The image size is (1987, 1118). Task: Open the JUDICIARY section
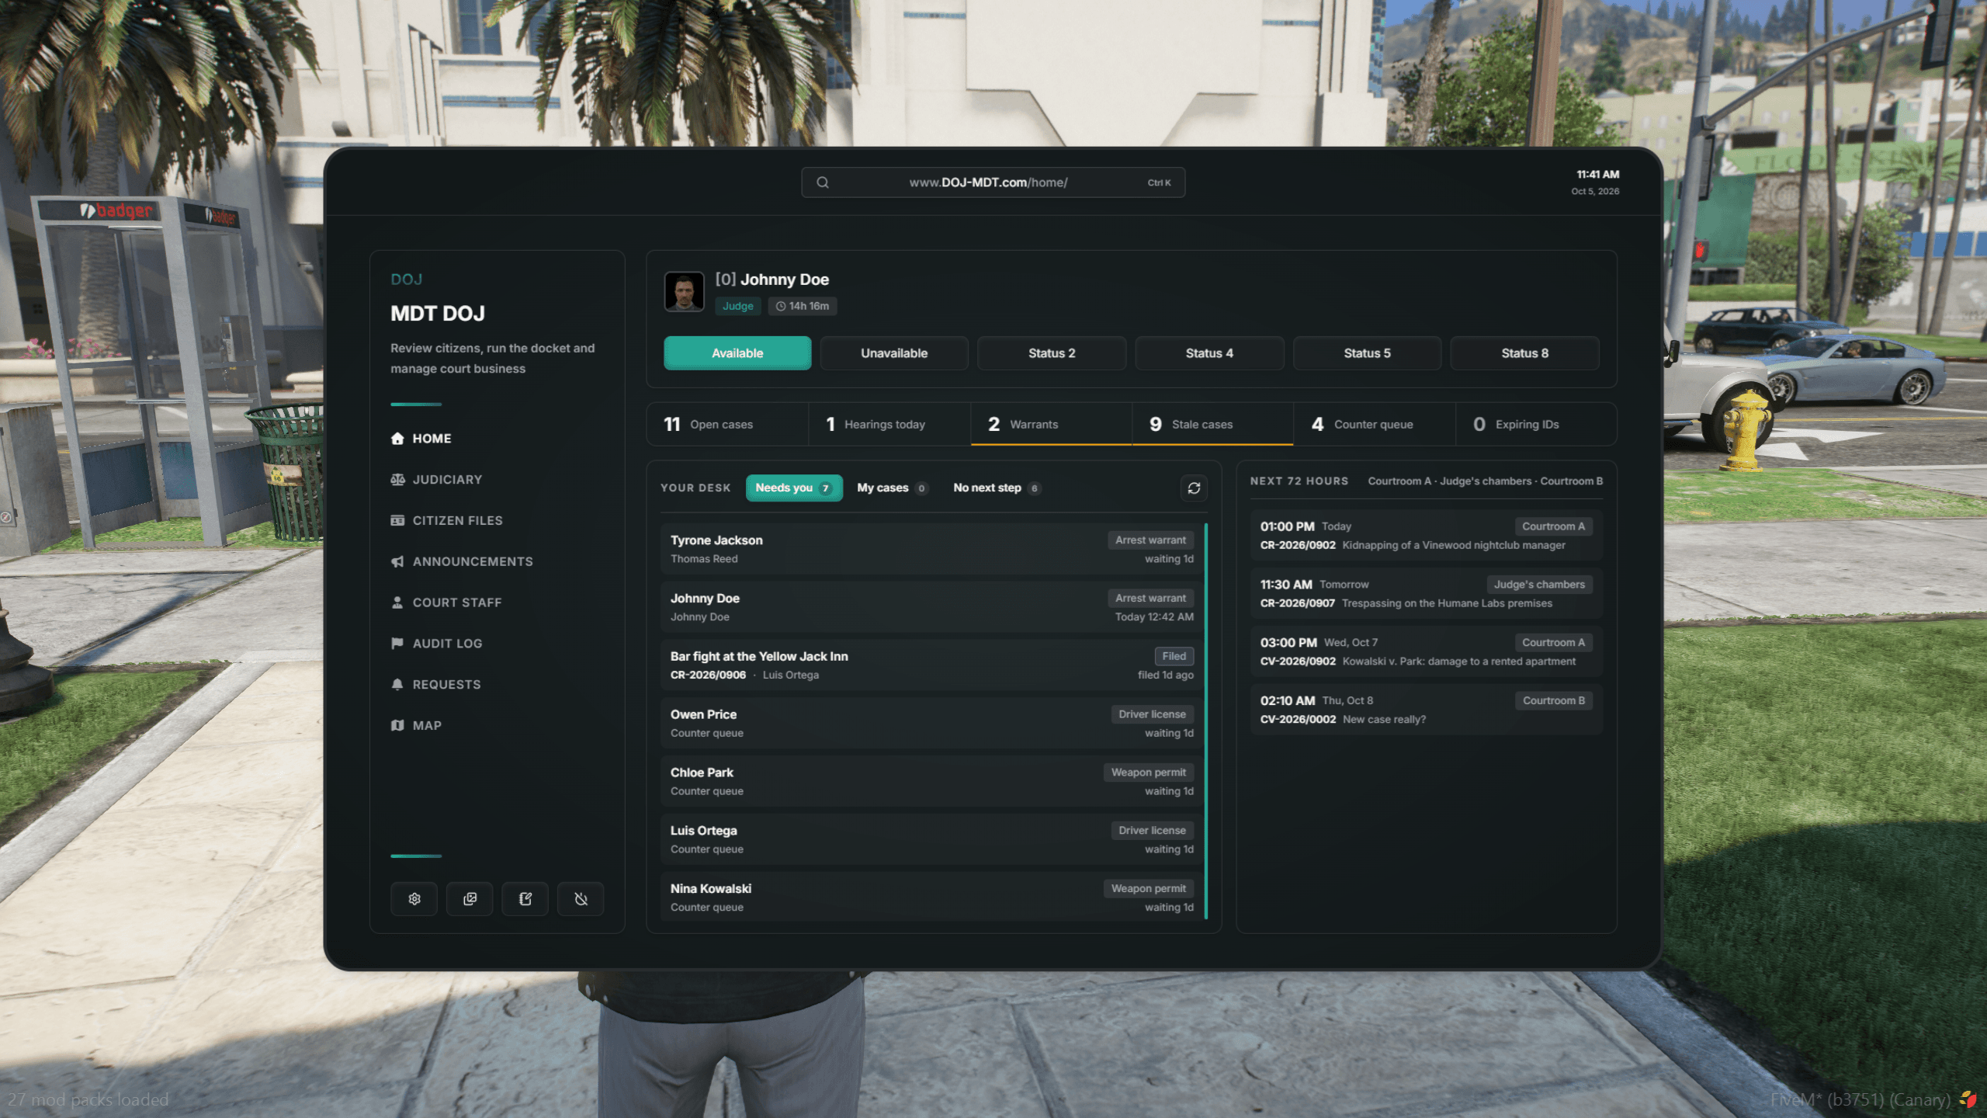point(437,480)
